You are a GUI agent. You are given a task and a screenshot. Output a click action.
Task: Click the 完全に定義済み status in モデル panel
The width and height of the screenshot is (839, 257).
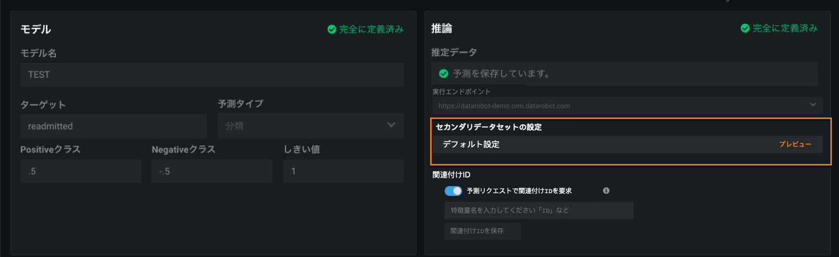371,29
